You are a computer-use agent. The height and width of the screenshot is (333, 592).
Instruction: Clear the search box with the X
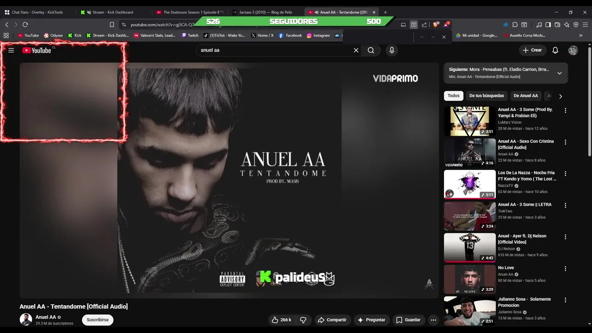point(356,50)
